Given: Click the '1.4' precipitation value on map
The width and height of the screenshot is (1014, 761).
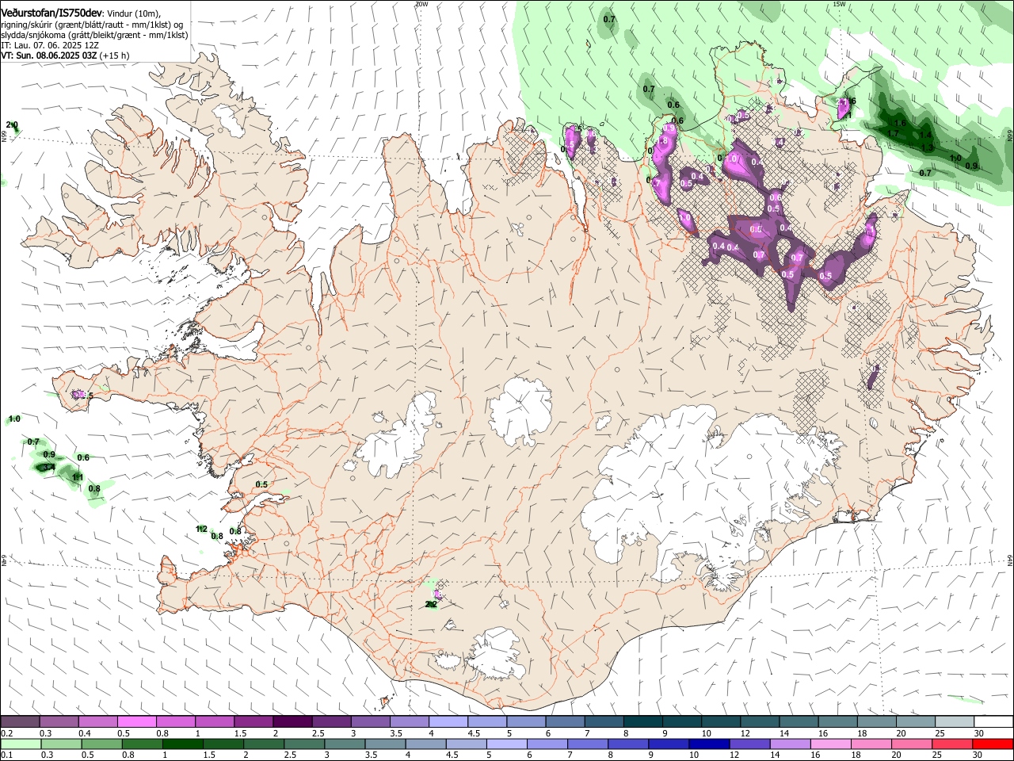Looking at the screenshot, I should [x=925, y=136].
